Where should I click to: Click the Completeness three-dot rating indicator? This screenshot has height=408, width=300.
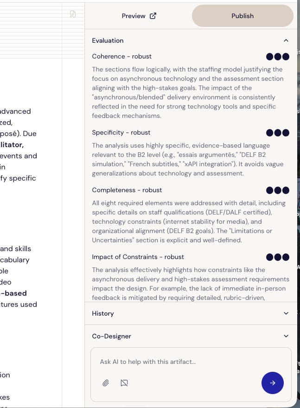click(278, 190)
